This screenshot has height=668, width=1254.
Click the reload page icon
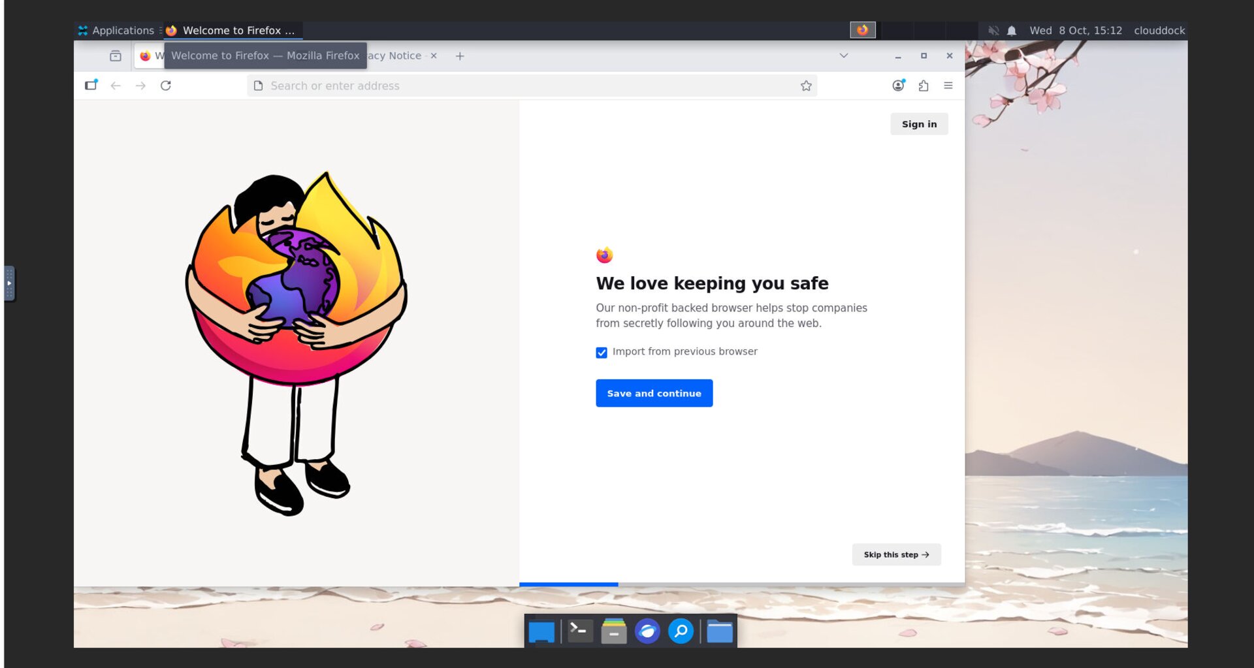pos(166,86)
